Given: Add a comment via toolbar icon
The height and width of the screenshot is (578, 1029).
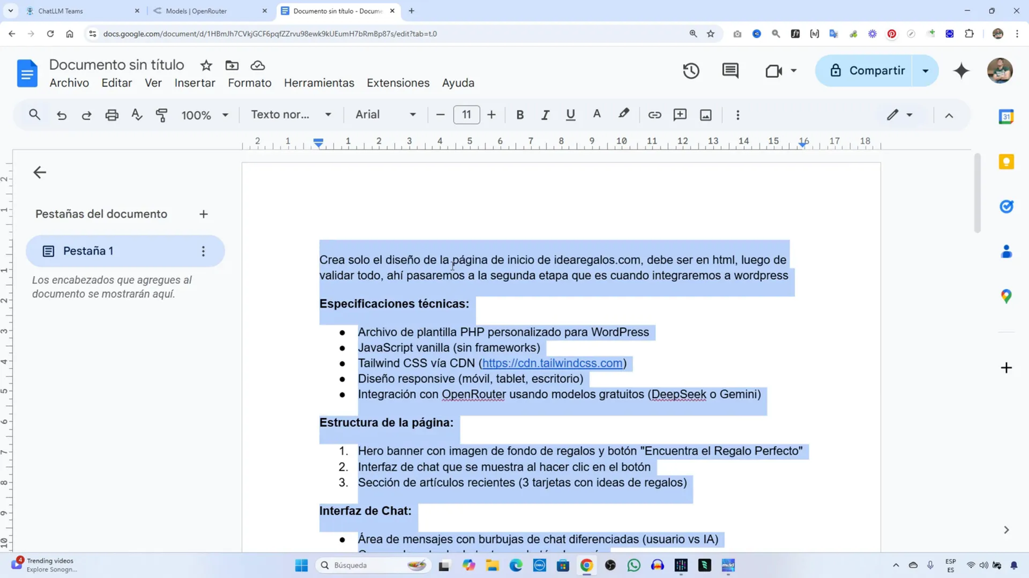Looking at the screenshot, I should click(x=679, y=115).
